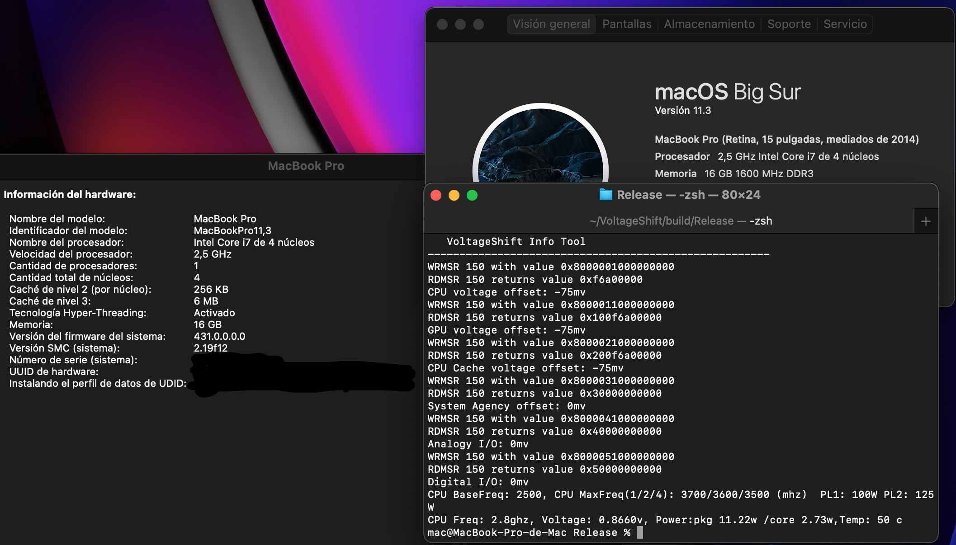Switch to the Visión general tab

coord(551,24)
